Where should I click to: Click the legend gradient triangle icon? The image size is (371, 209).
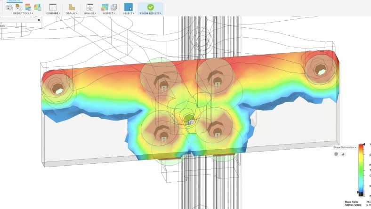[x=343, y=154]
